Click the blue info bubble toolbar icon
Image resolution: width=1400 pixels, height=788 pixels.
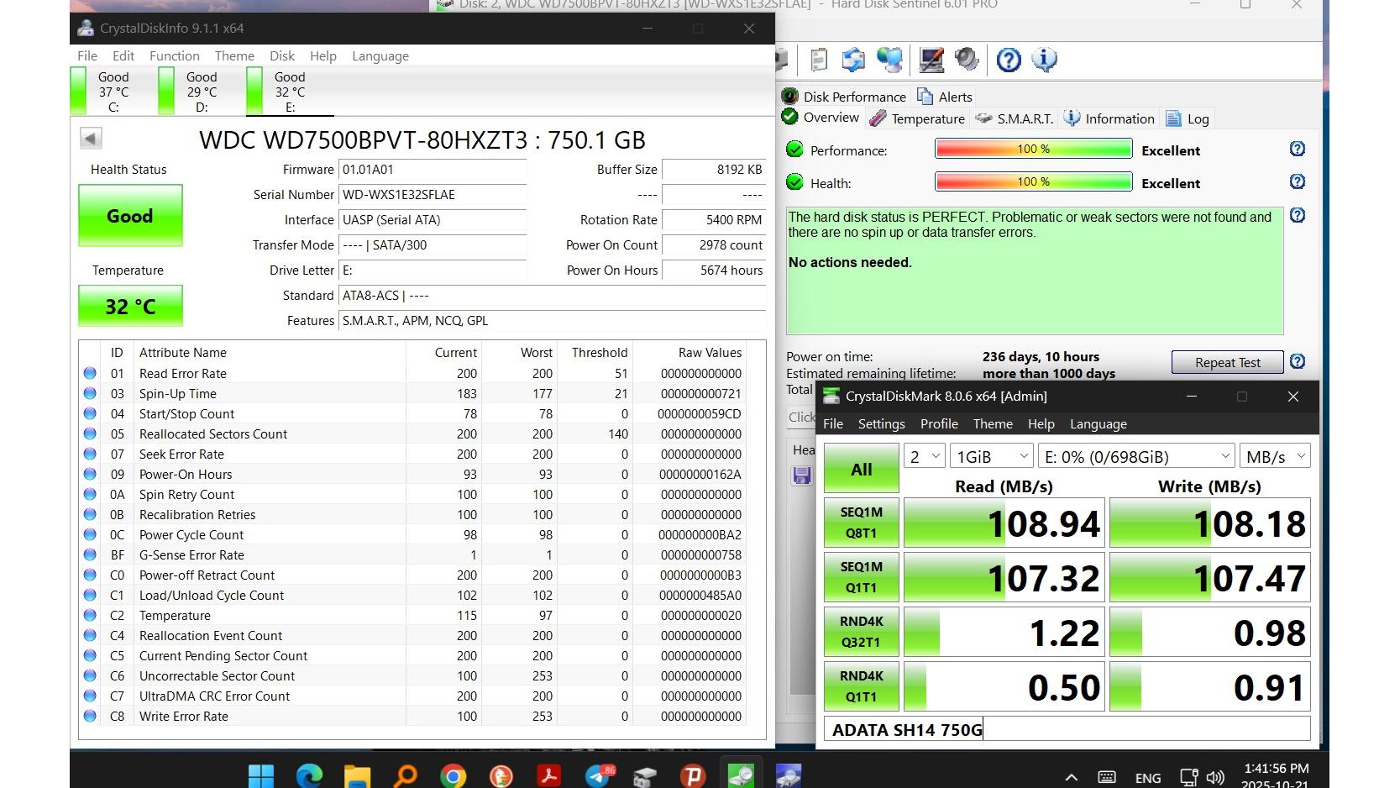point(1044,60)
